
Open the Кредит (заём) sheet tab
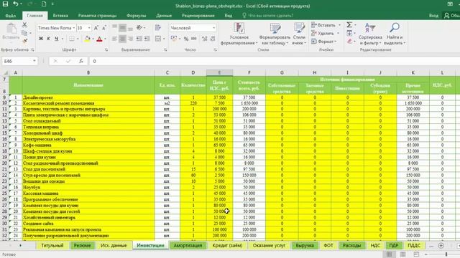tap(227, 245)
